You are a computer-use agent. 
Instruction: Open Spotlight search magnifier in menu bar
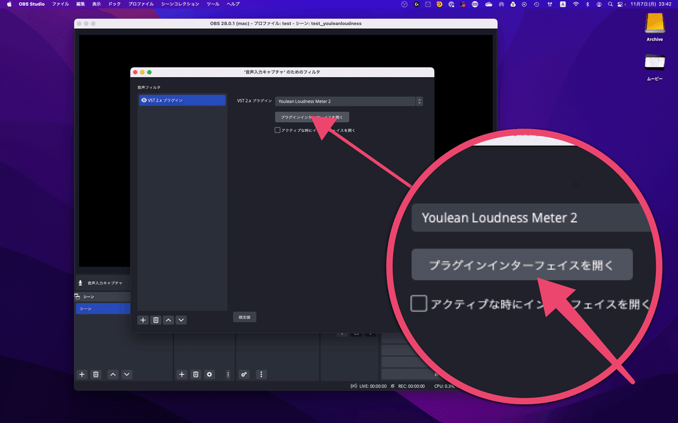point(611,4)
